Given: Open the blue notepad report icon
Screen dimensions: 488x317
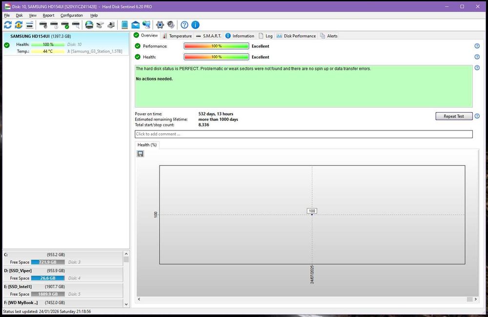Looking at the screenshot, I should [x=124, y=25].
